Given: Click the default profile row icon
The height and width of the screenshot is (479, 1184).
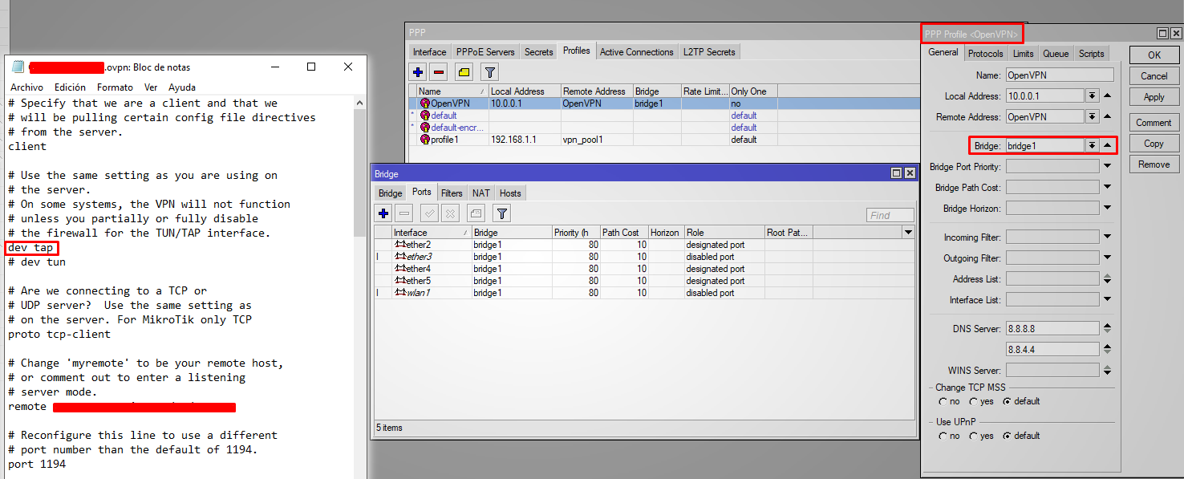Looking at the screenshot, I should click(x=425, y=116).
